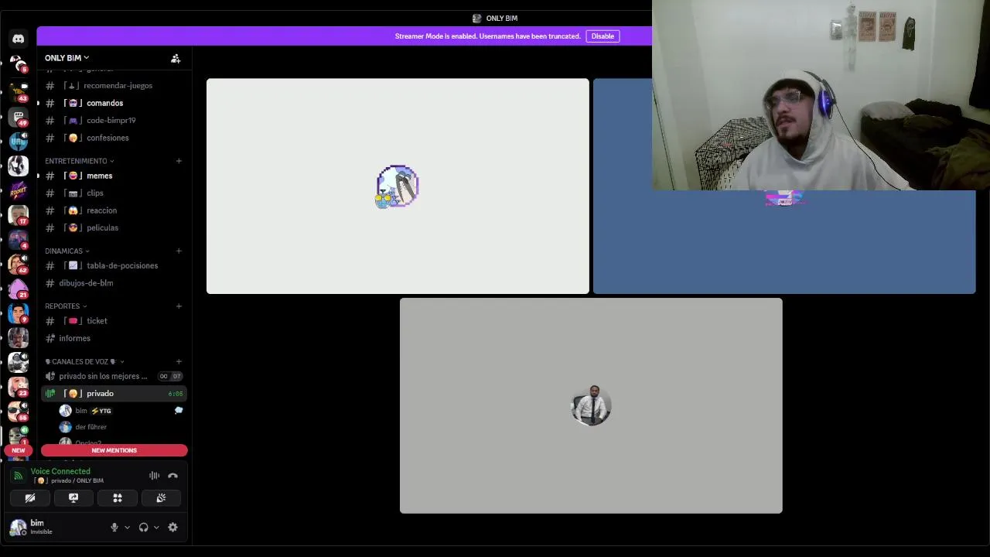Open the soundboard button

pyautogui.click(x=161, y=498)
